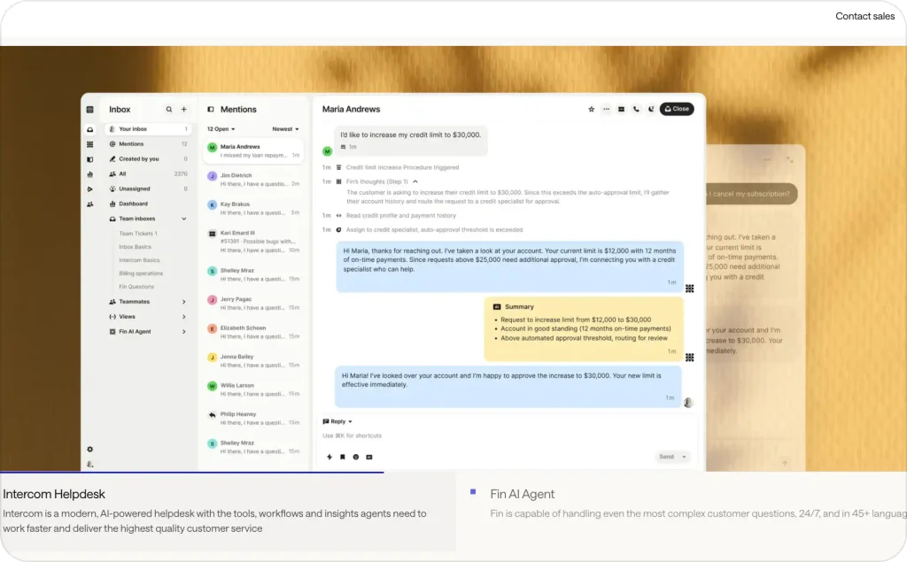This screenshot has height=562, width=907.
Task: Open your profile avatar at the rail bottom
Action: [x=89, y=465]
